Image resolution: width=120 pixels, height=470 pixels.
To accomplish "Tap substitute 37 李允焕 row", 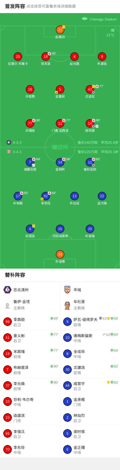I will click(x=30, y=385).
